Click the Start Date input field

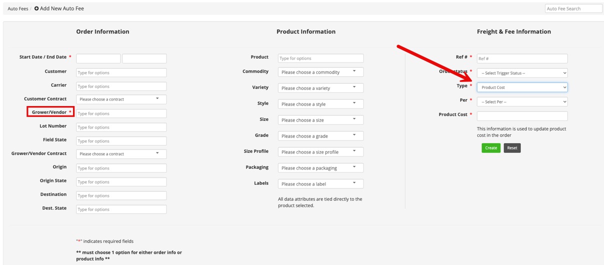click(x=98, y=58)
